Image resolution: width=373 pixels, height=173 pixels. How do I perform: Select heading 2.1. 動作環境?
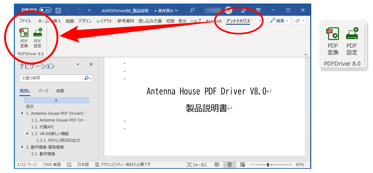[x=43, y=154]
